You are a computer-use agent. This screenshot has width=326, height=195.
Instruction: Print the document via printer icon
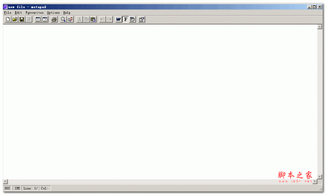pyautogui.click(x=54, y=19)
